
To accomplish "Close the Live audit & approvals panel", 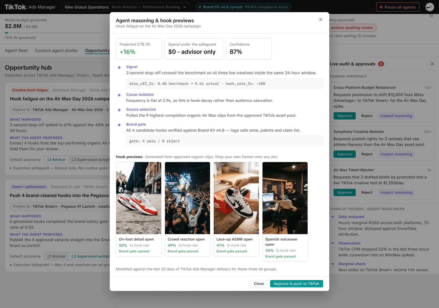I will tap(432, 64).
